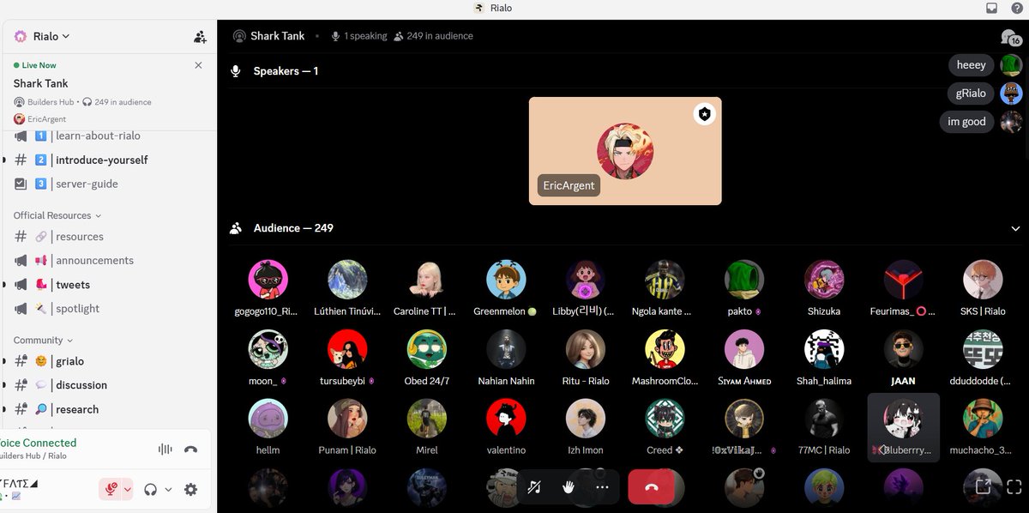
Task: Open the Rialo server name dropdown
Action: pyautogui.click(x=51, y=36)
